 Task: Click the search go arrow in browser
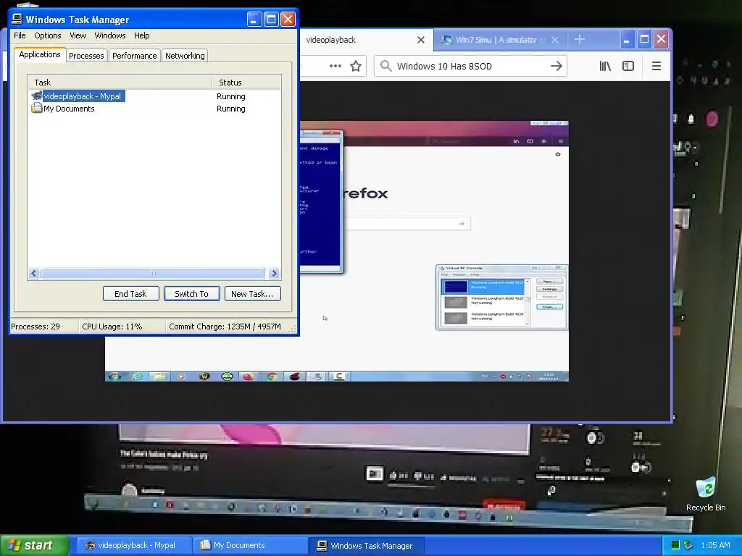point(556,66)
